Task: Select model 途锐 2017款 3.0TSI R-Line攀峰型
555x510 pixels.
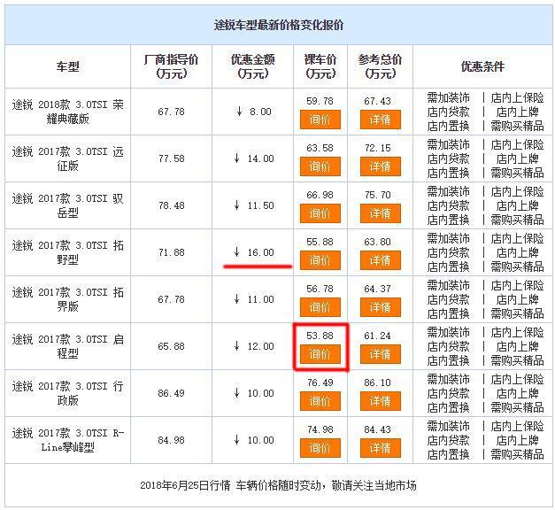Action: click(67, 440)
